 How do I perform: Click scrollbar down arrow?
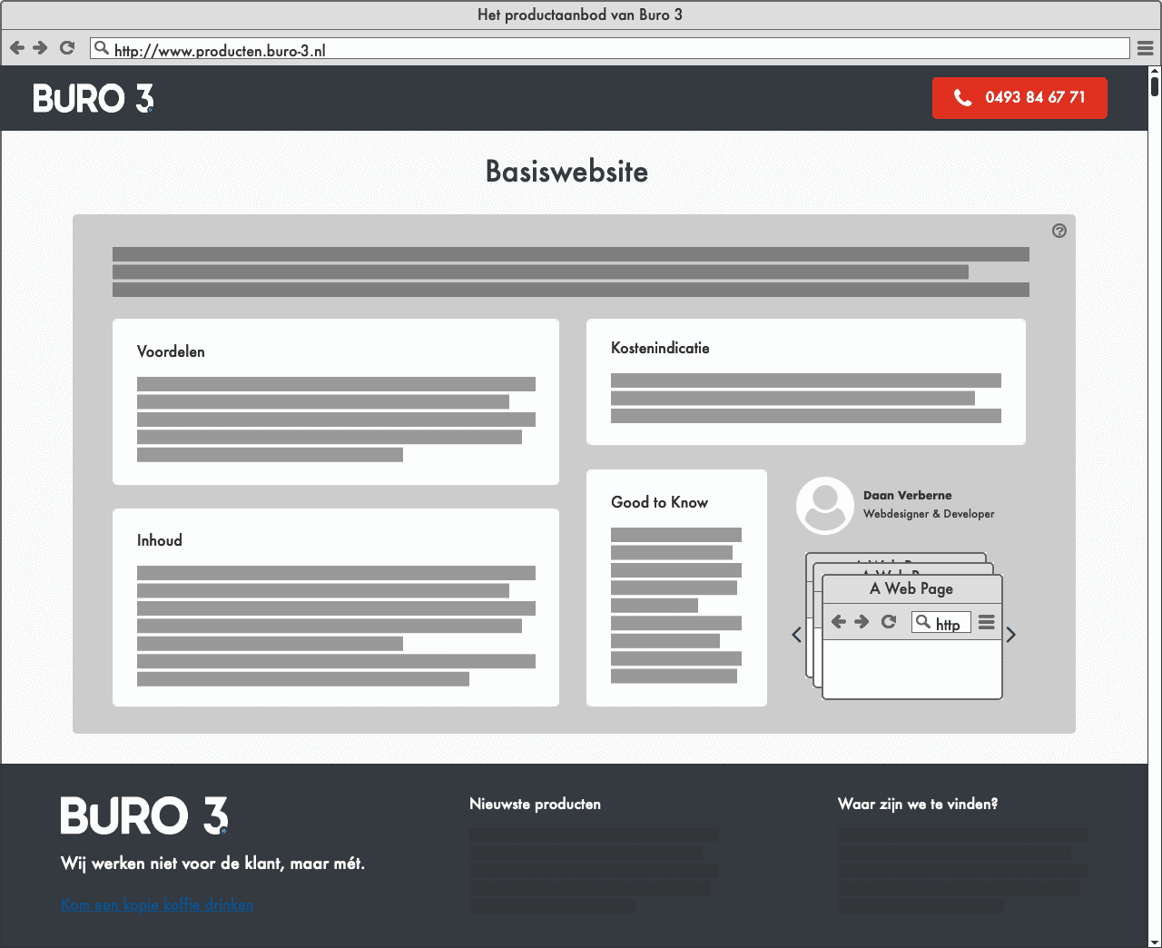click(x=1154, y=941)
